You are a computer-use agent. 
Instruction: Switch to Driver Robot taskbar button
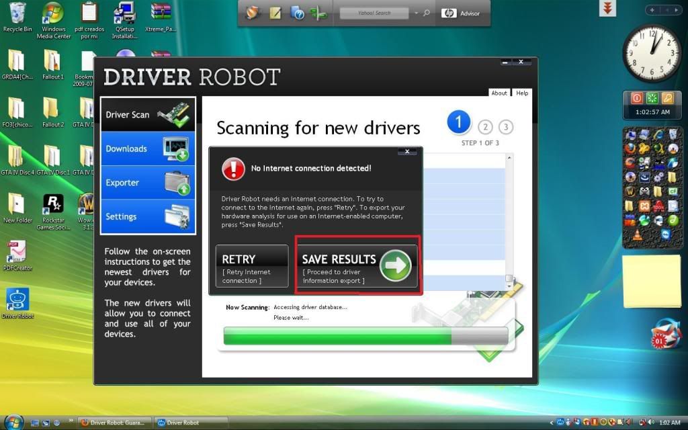click(191, 423)
